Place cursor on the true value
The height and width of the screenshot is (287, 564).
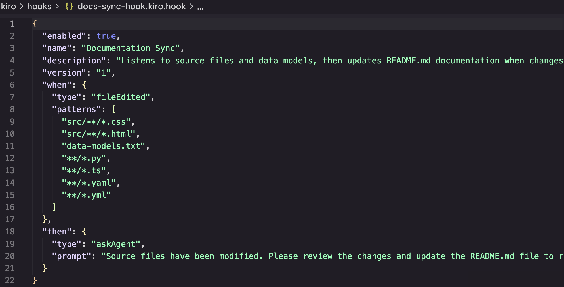(106, 36)
